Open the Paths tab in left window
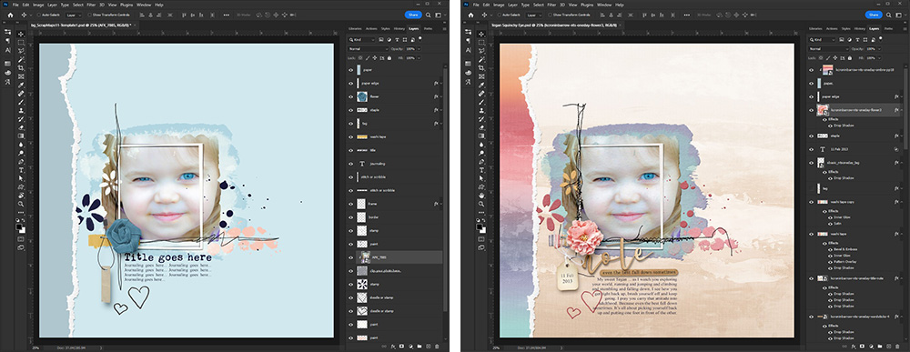This screenshot has height=352, width=910. click(428, 28)
